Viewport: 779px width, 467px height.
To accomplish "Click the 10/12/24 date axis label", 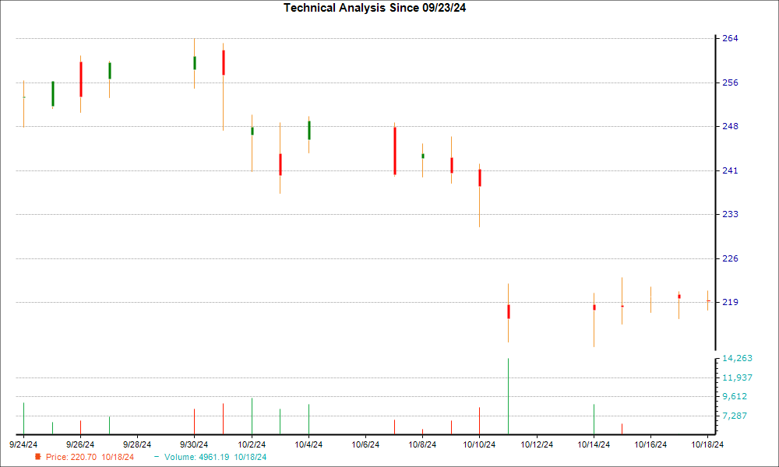I will click(x=537, y=444).
